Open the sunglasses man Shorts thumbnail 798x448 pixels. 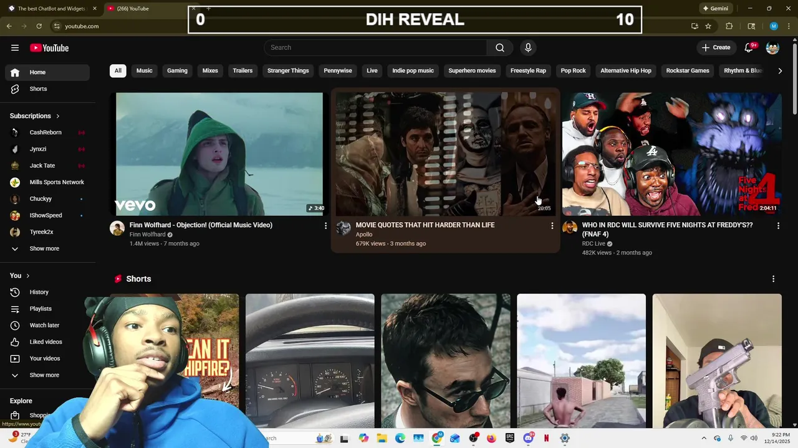coord(446,361)
